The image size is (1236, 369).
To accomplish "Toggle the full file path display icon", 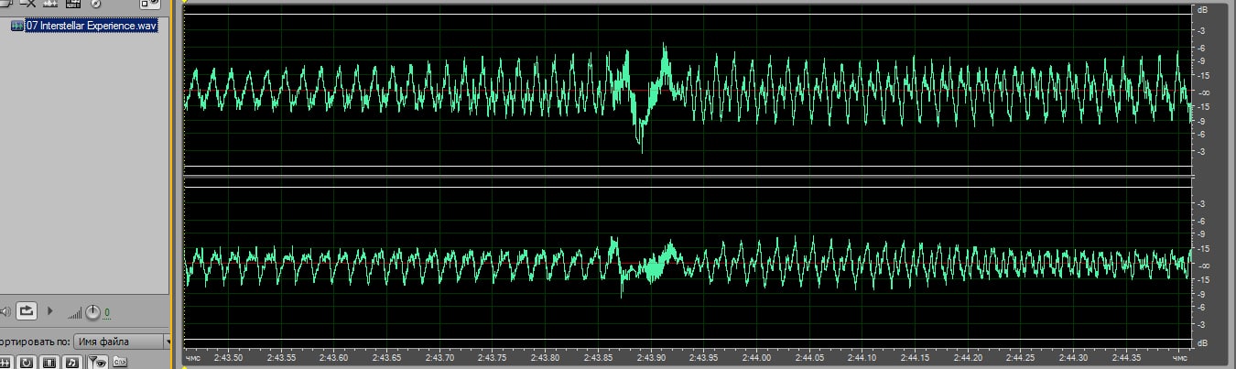I will pyautogui.click(x=120, y=363).
